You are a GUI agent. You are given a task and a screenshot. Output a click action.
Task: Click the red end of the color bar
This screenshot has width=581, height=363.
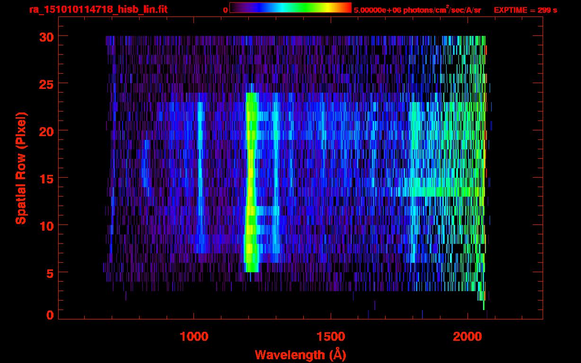347,8
